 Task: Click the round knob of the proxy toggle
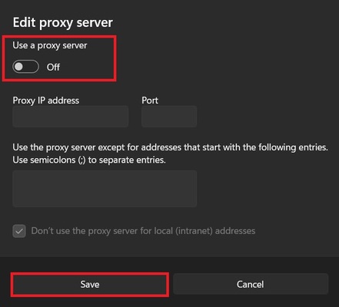coord(18,67)
